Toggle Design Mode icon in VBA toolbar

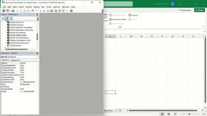[52, 11]
